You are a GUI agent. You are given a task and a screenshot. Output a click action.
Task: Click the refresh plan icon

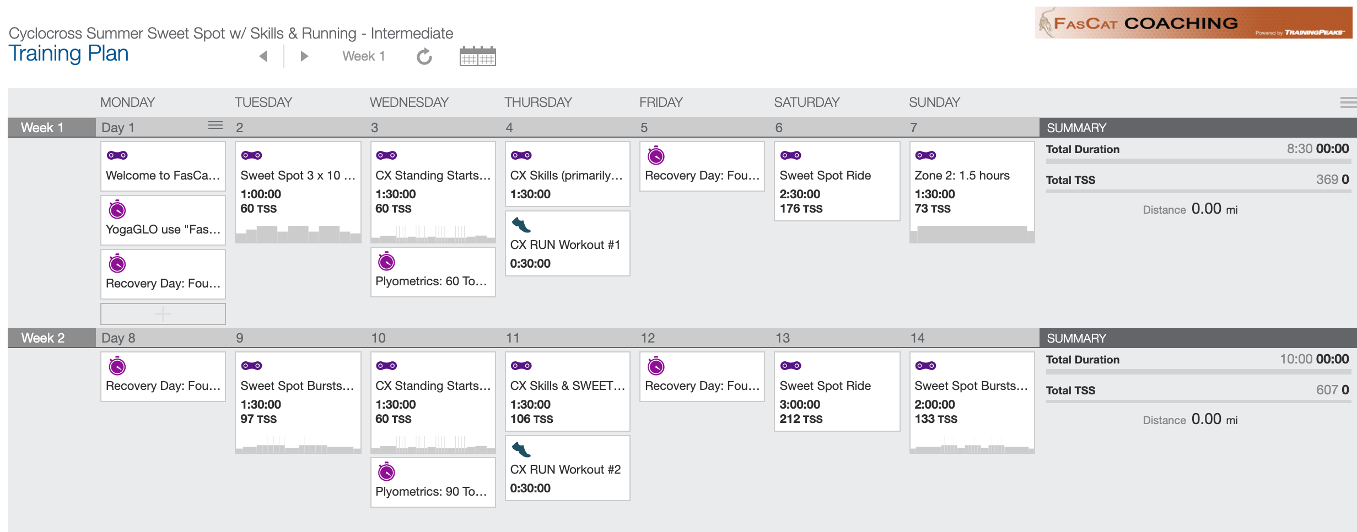[424, 56]
